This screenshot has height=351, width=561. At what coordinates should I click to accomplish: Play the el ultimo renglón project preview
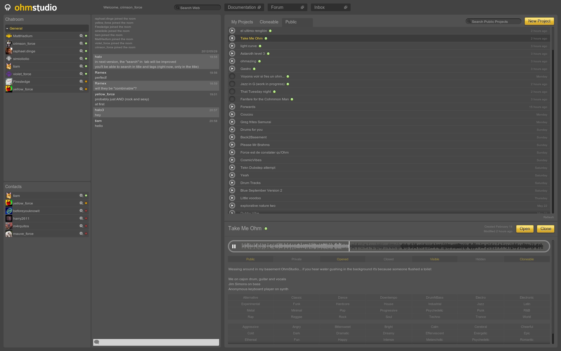tap(232, 31)
